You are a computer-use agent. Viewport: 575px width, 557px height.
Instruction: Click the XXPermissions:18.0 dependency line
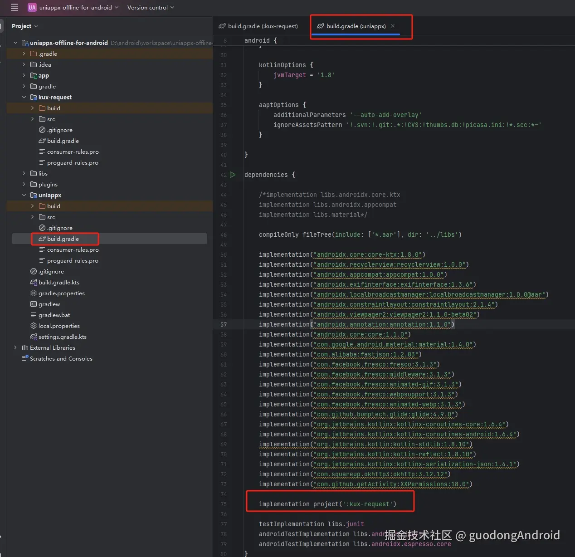[365, 484]
